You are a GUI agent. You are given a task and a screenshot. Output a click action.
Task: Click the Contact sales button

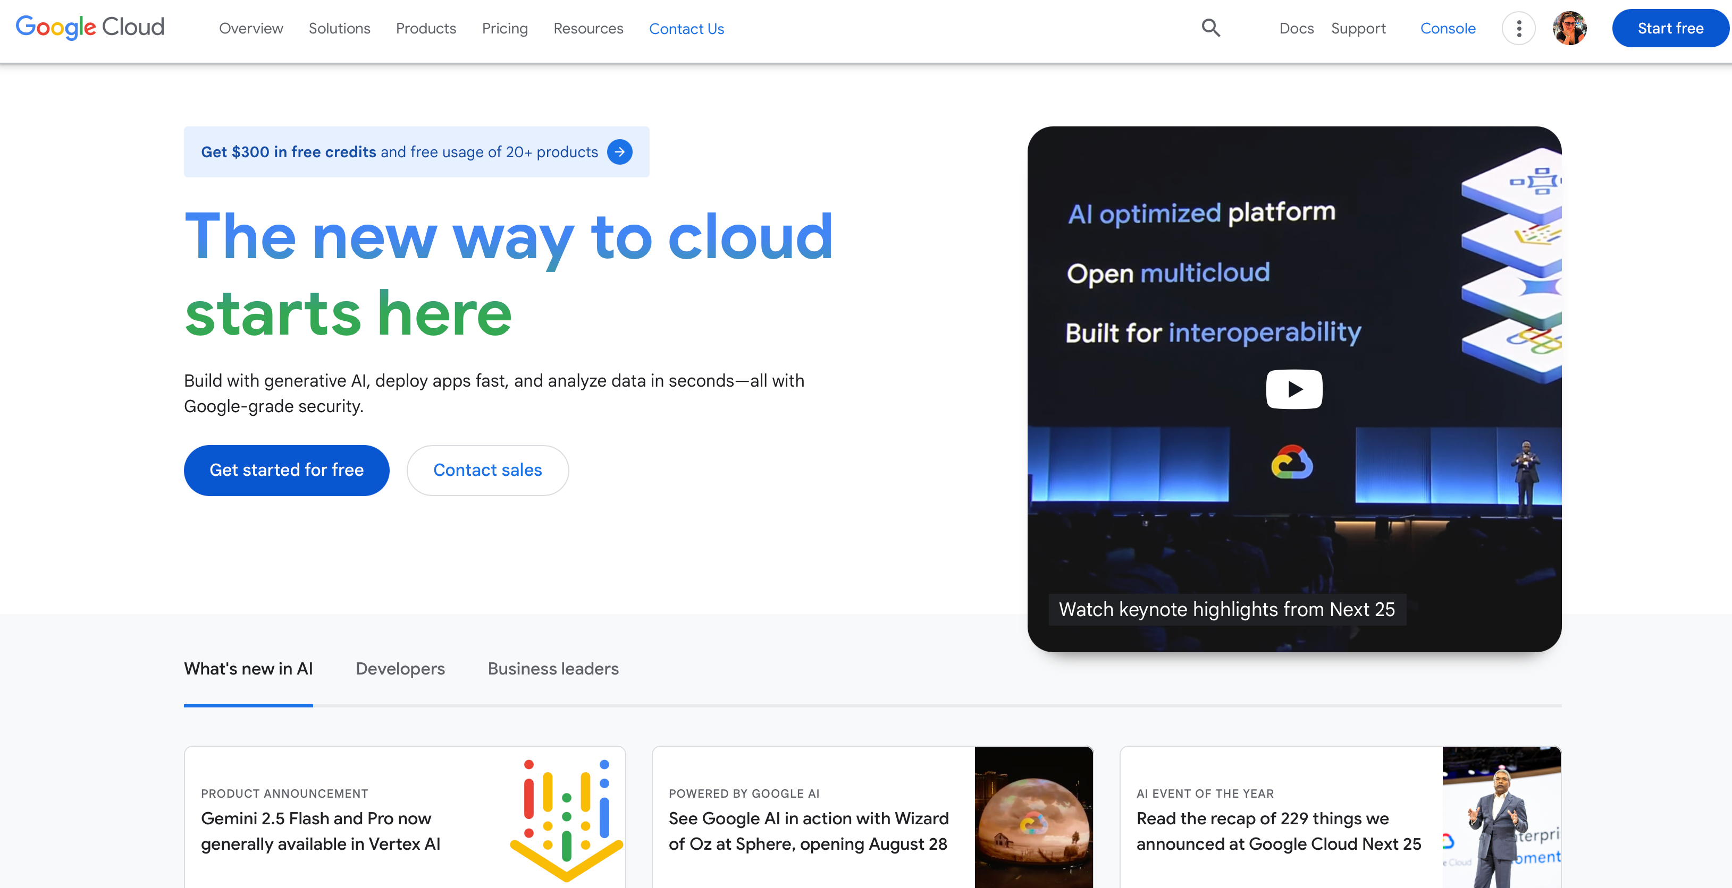click(487, 470)
